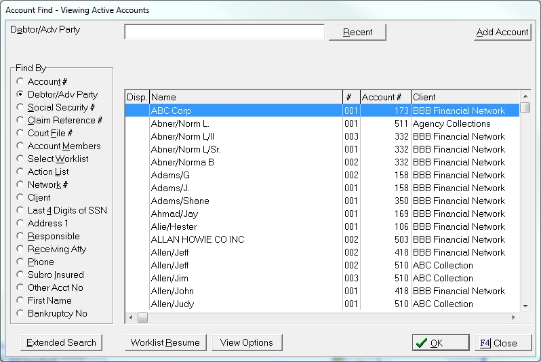
Task: Pick the Phone find-by option
Action: 20,262
